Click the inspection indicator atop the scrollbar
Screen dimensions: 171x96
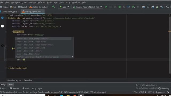[x=169, y=15]
